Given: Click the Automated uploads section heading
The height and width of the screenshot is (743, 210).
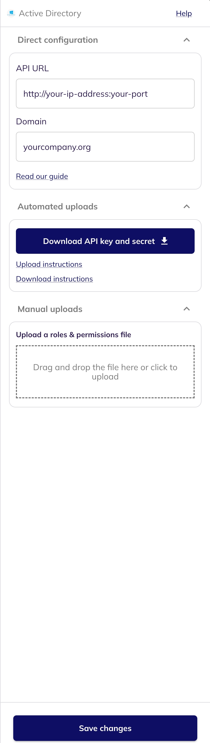Looking at the screenshot, I should [58, 206].
